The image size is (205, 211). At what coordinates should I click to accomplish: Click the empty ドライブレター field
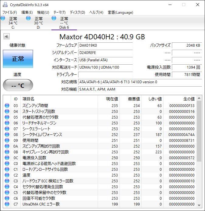click(x=106, y=74)
